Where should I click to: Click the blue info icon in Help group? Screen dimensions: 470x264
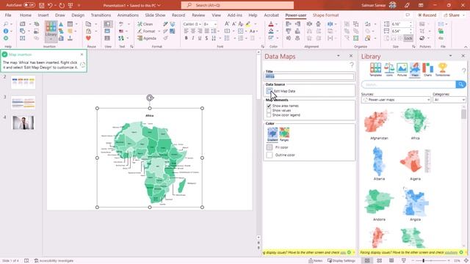click(6, 31)
